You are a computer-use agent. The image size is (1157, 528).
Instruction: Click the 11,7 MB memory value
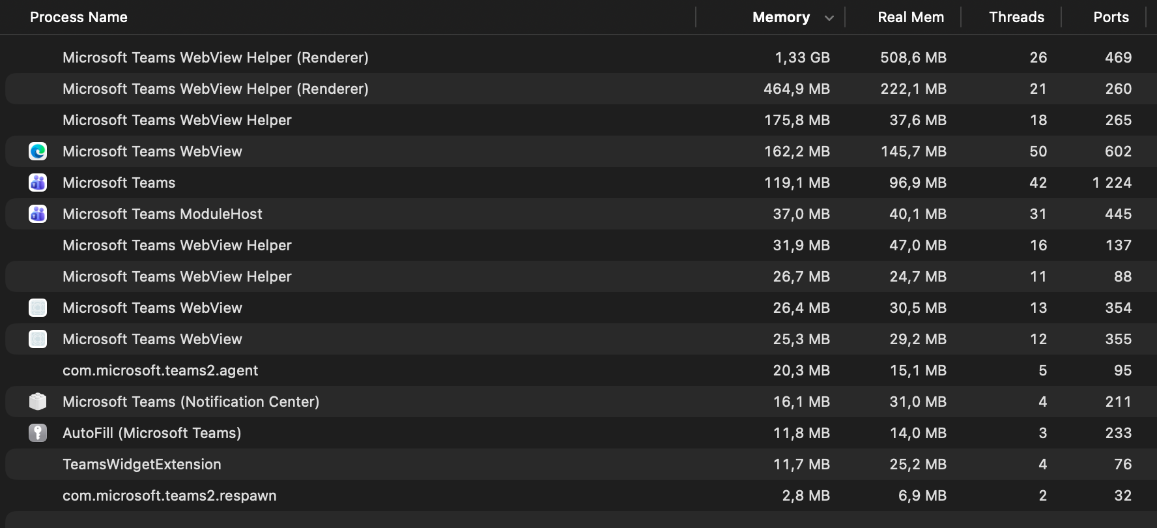[x=801, y=464]
